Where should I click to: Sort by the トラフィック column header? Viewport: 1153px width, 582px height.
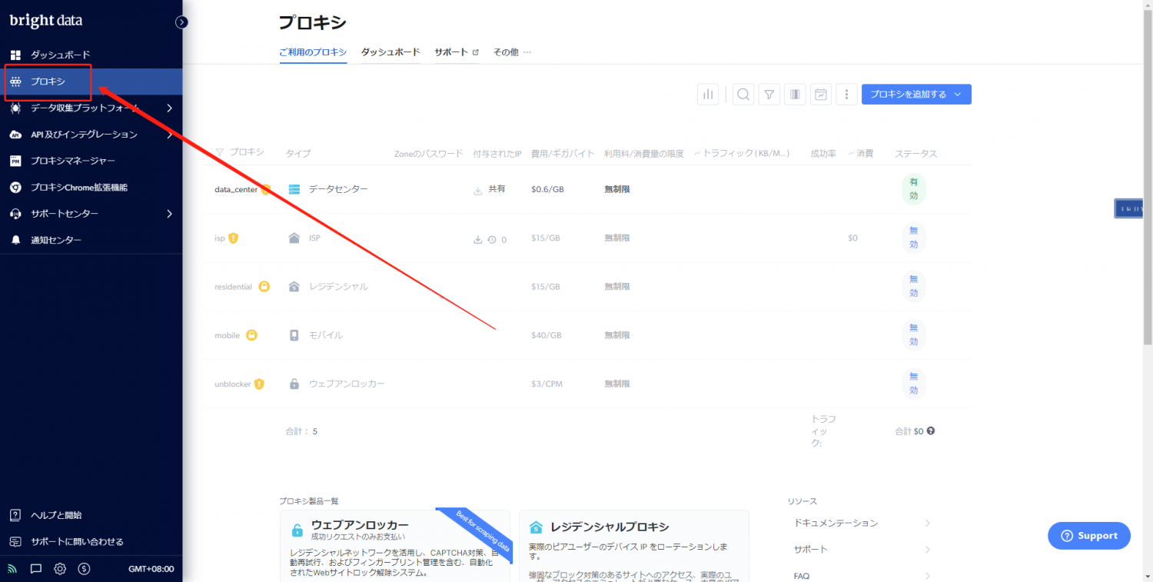pos(741,153)
